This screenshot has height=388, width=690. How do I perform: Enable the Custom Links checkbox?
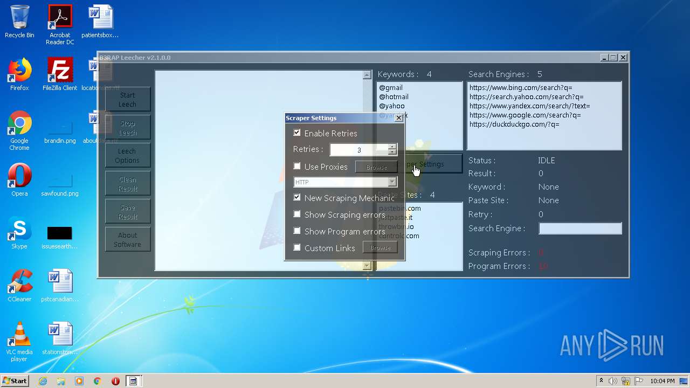[x=296, y=247]
